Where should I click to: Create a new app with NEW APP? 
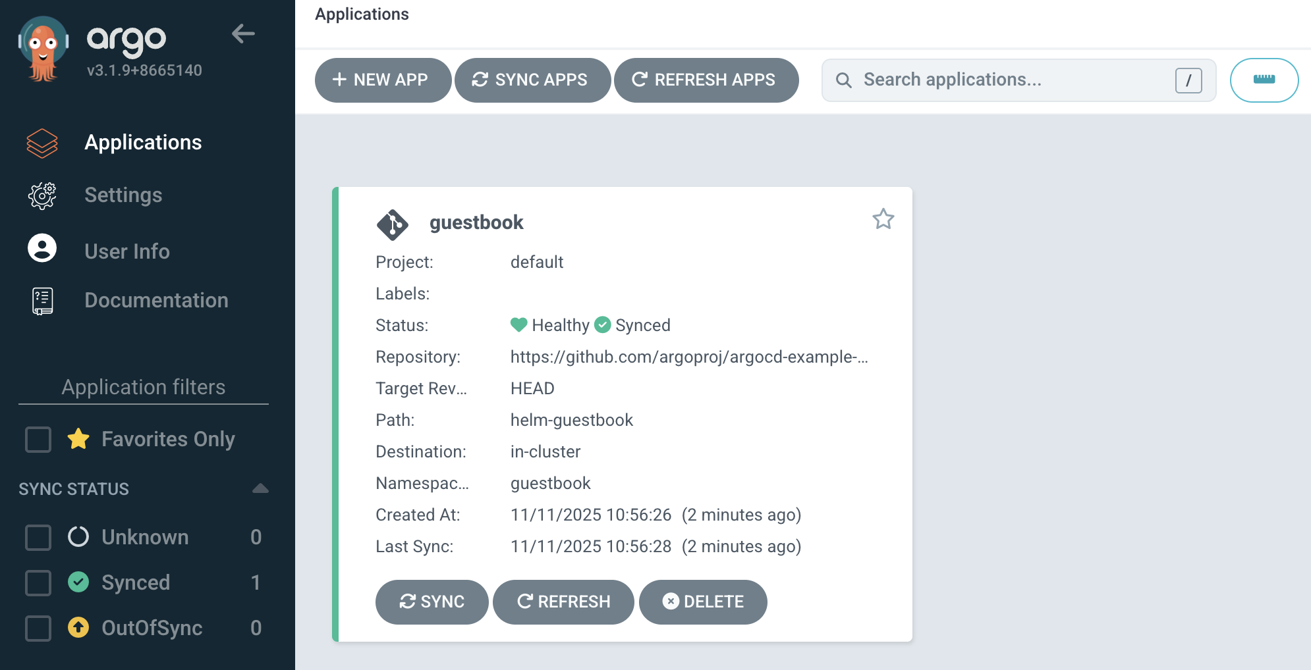(383, 80)
